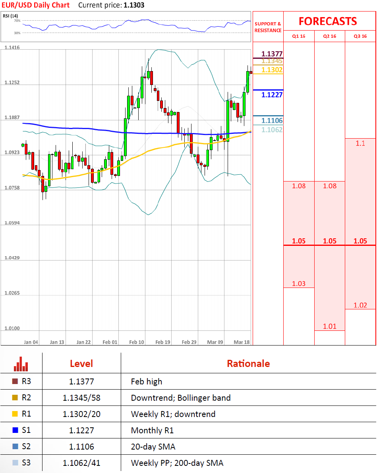Click the red bar chart icon
Screen dimensions: 377x473
point(21,364)
